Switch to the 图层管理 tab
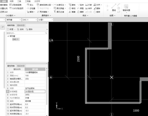The height and width of the screenshot is (116, 148). coord(21,66)
